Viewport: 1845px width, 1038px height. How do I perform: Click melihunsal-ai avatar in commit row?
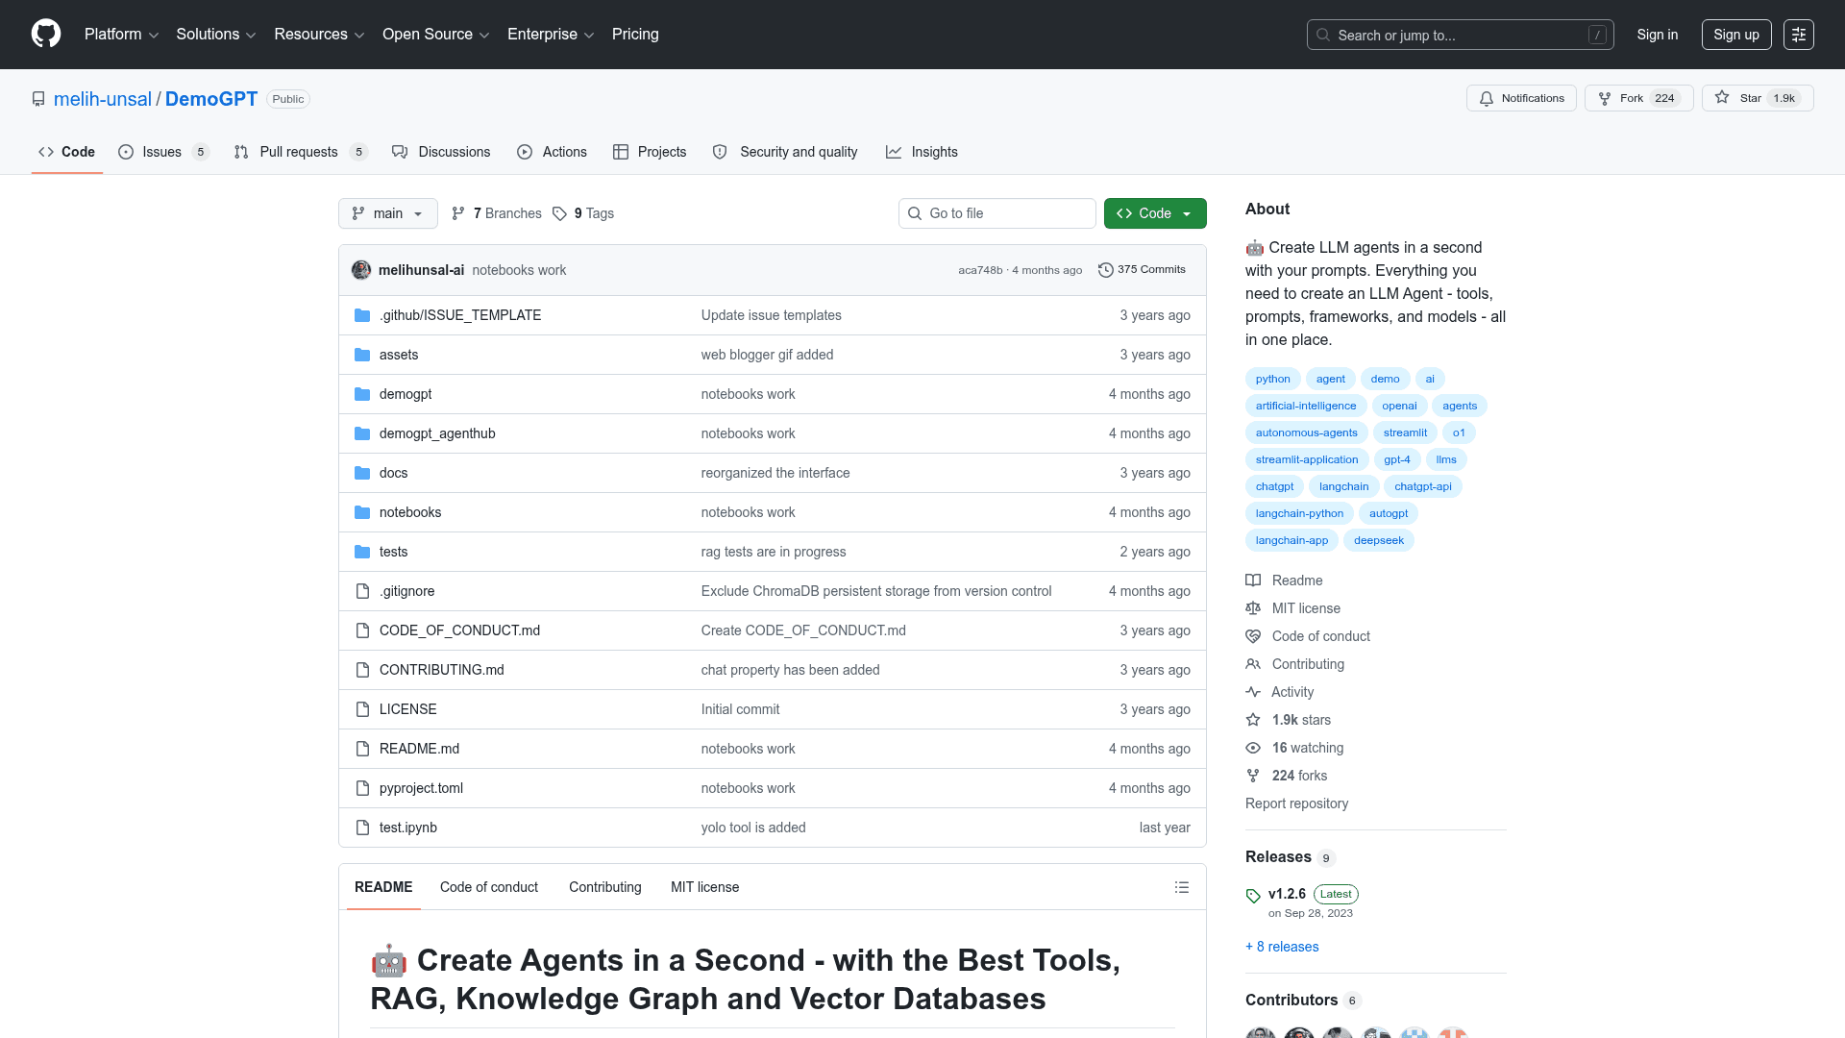(x=361, y=270)
